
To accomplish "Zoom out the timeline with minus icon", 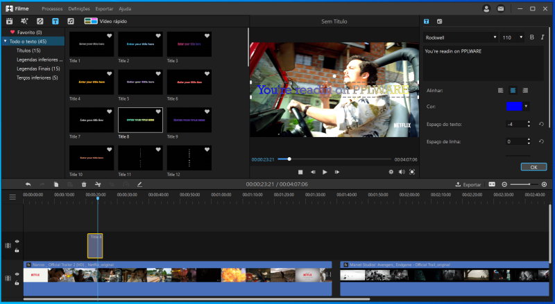I will point(504,184).
